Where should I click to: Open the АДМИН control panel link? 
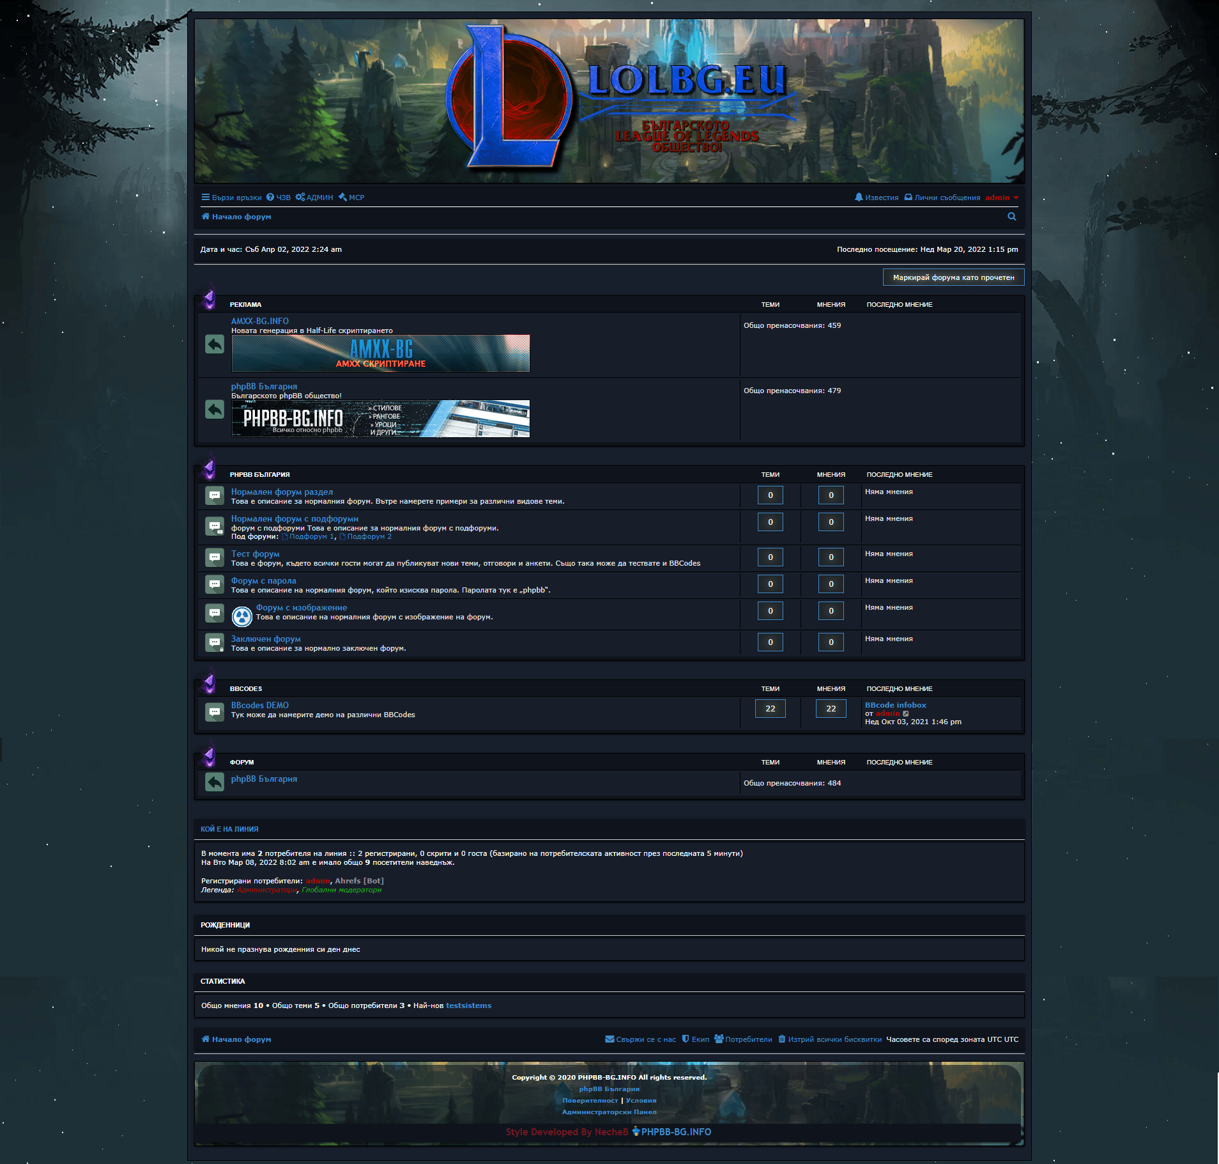coord(314,198)
